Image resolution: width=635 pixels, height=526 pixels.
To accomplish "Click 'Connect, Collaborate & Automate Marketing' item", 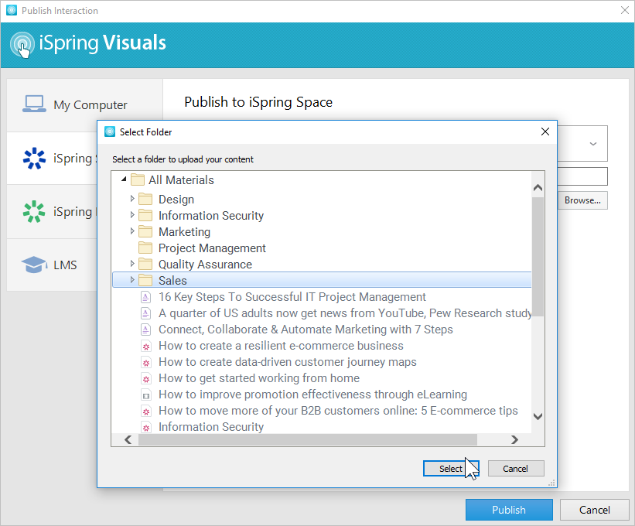I will coord(306,330).
